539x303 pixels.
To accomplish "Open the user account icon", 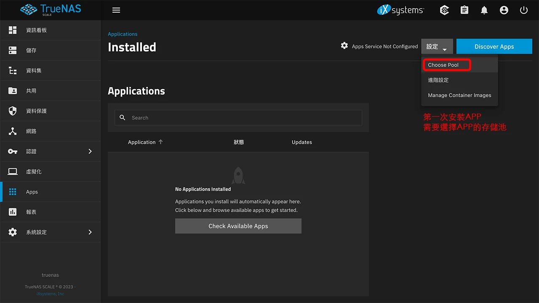I will [x=504, y=10].
